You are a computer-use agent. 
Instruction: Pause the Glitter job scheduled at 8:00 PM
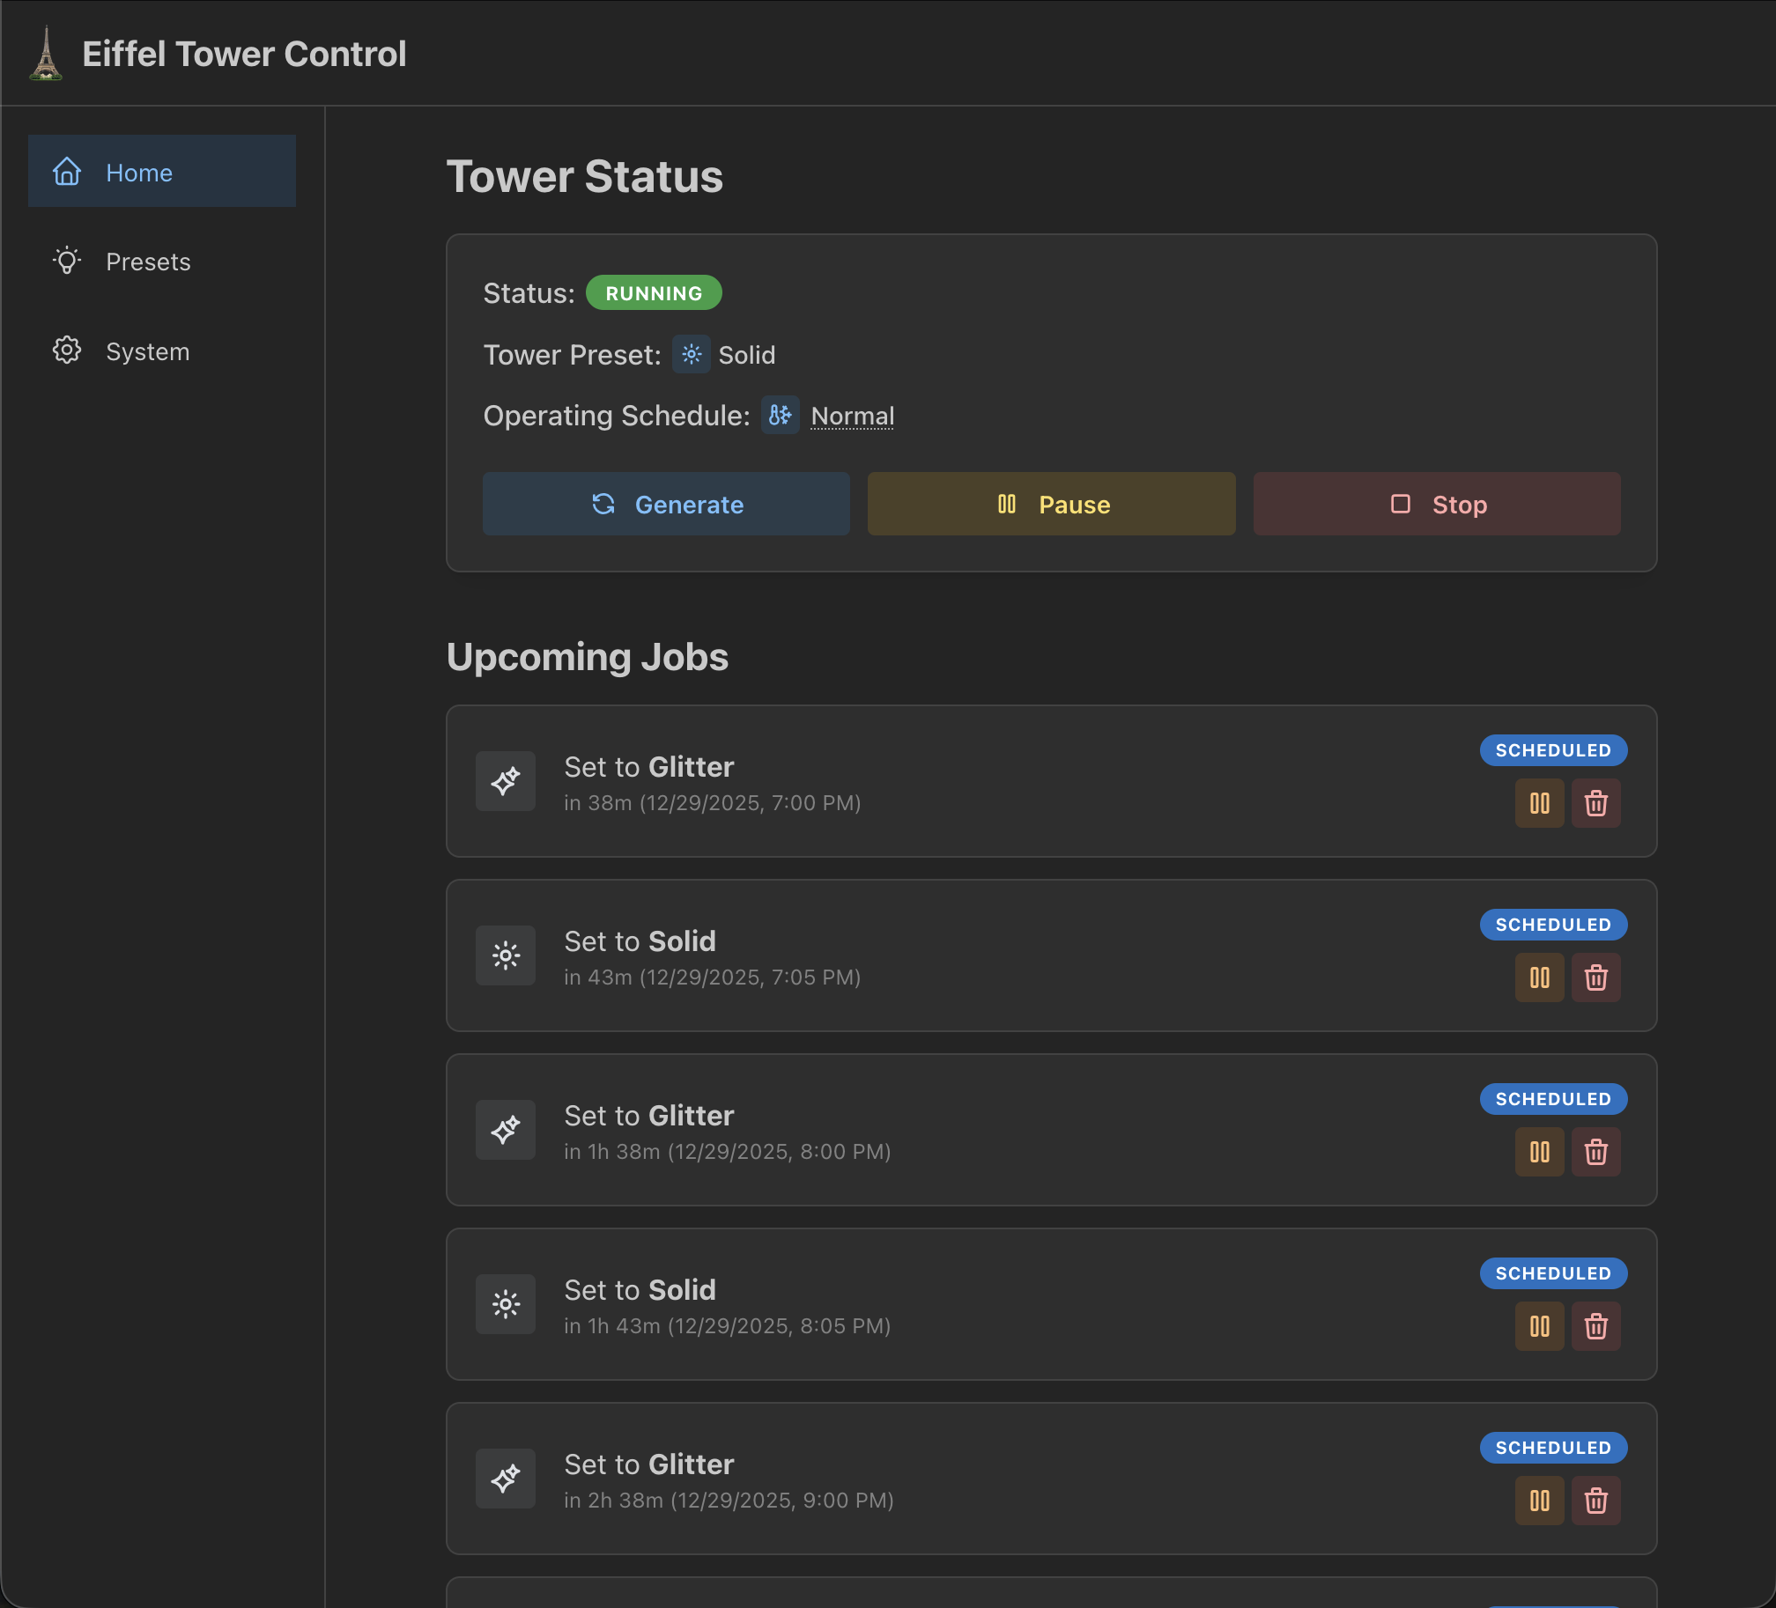pyautogui.click(x=1539, y=1152)
